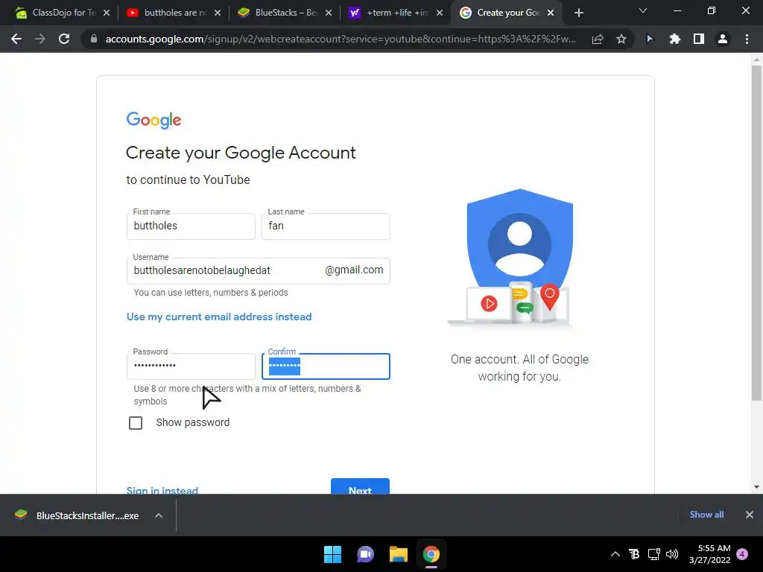Click the Chrome taskbar icon
Screen dimensions: 763x572
point(431,554)
